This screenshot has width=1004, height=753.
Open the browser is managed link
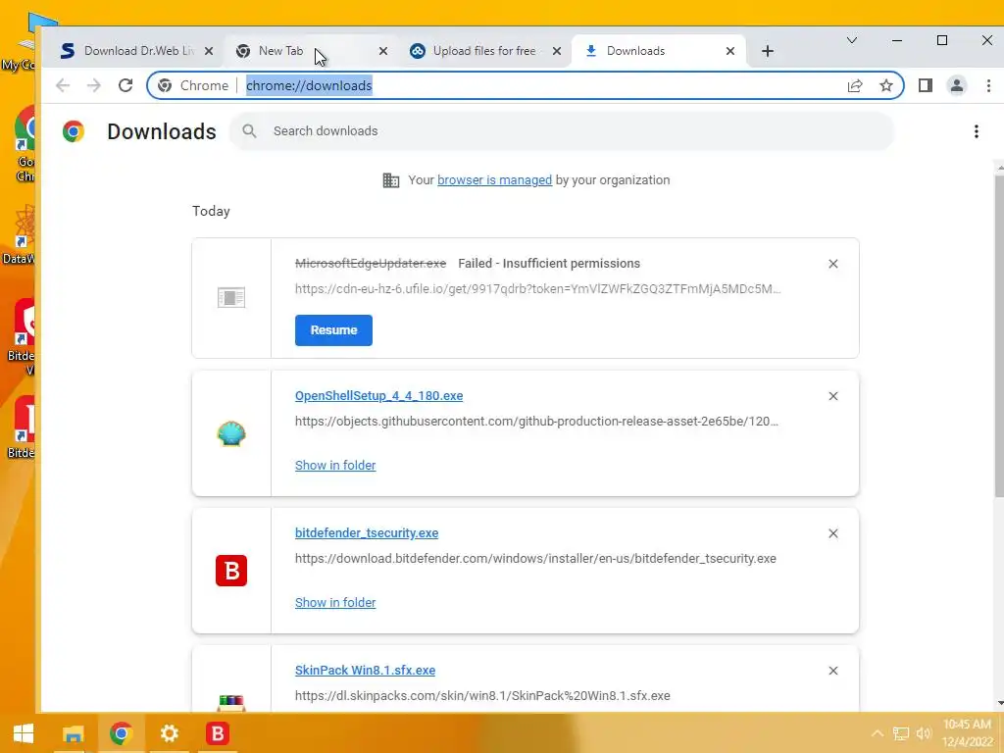pyautogui.click(x=494, y=180)
